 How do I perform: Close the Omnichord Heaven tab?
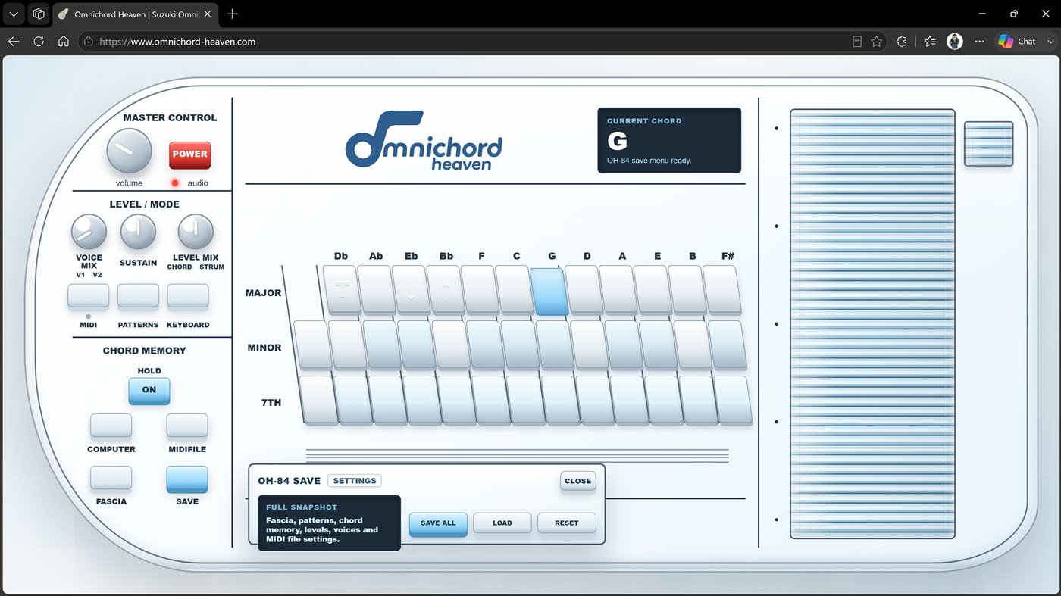coord(208,14)
